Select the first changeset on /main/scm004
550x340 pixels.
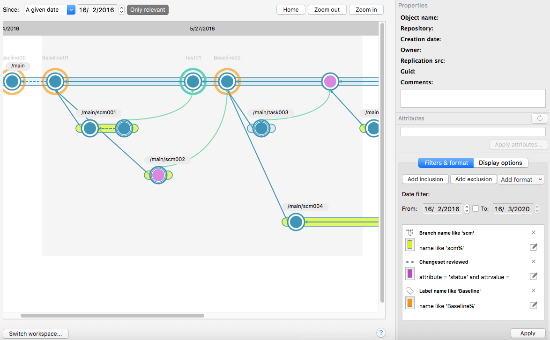(296, 222)
